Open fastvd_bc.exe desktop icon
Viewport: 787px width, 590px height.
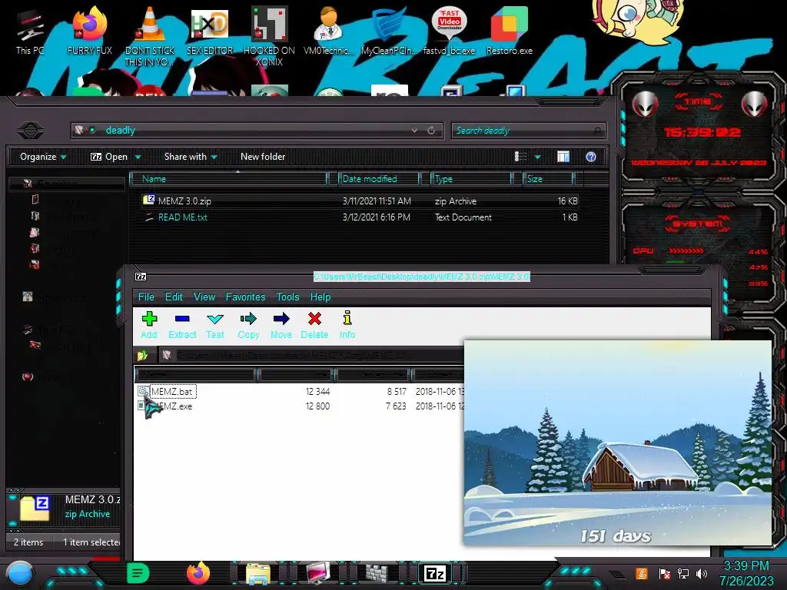coord(449,31)
